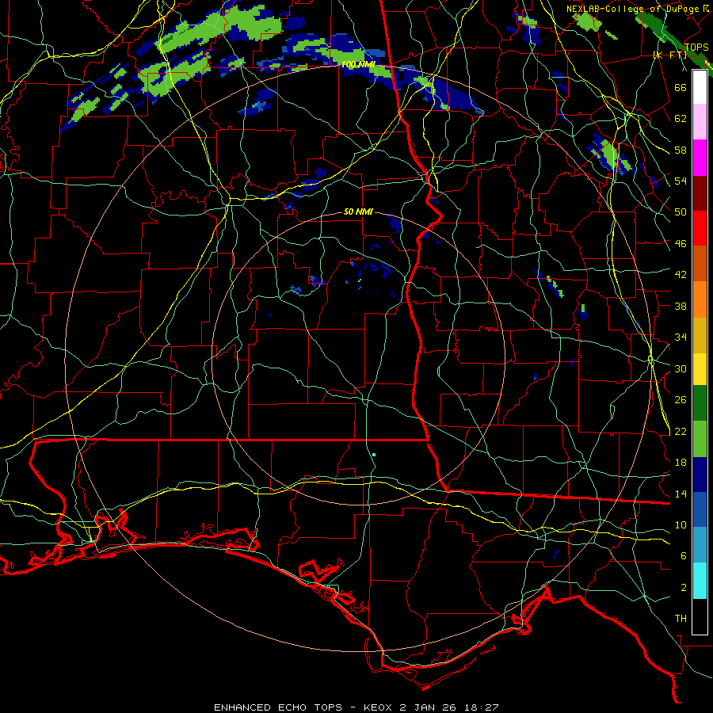The width and height of the screenshot is (713, 713).
Task: Select the light pink legend color block
Action: pyautogui.click(x=700, y=121)
